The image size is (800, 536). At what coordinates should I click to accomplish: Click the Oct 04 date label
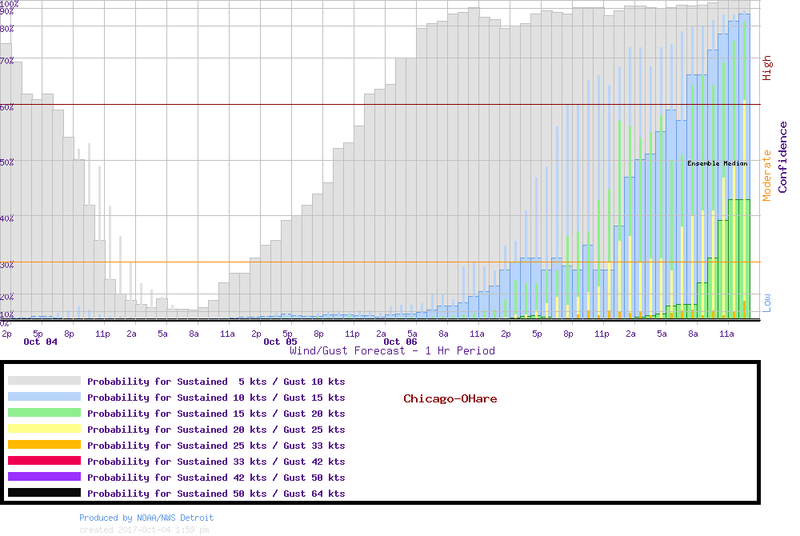coord(40,342)
